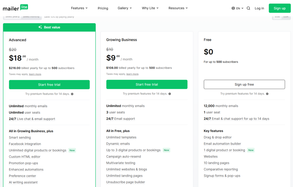Click 10 landing pages feature

point(216,163)
